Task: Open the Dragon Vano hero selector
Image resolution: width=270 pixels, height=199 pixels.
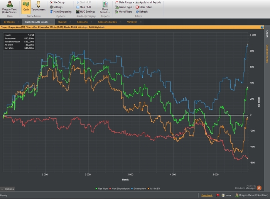Action: click(10, 7)
